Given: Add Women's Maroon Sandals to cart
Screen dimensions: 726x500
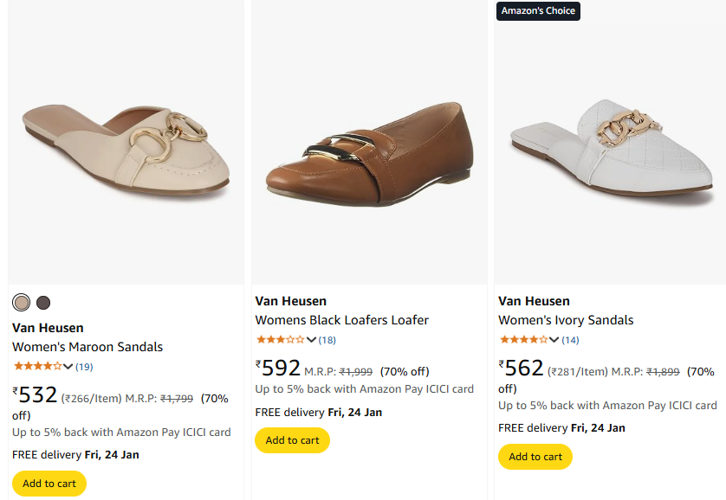Looking at the screenshot, I should coord(49,484).
